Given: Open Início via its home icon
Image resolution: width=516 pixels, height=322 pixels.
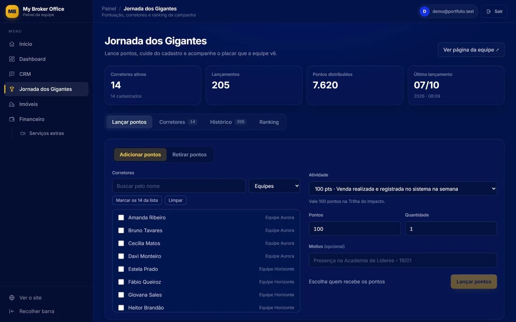Looking at the screenshot, I should click(12, 44).
